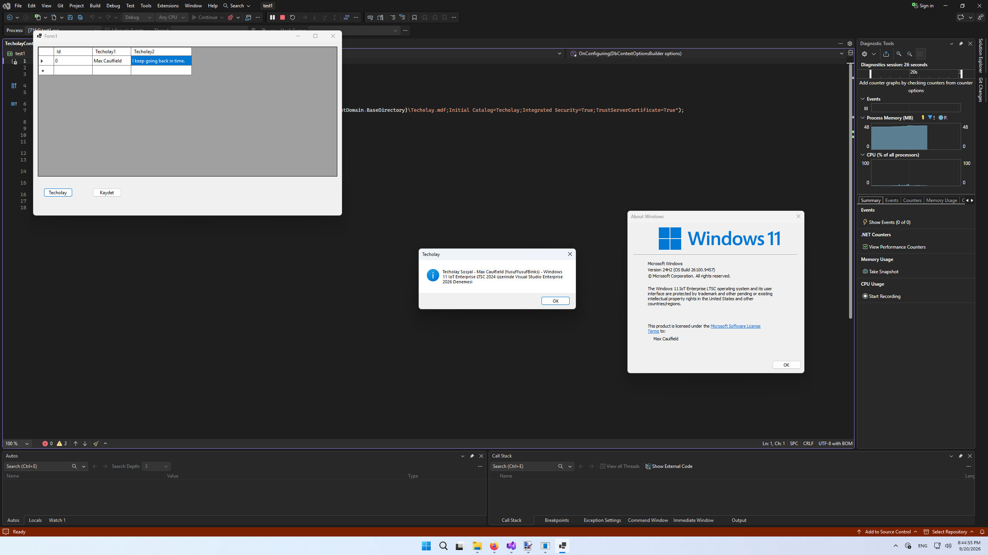
Task: Click OK in About Windows dialog
Action: [786, 365]
